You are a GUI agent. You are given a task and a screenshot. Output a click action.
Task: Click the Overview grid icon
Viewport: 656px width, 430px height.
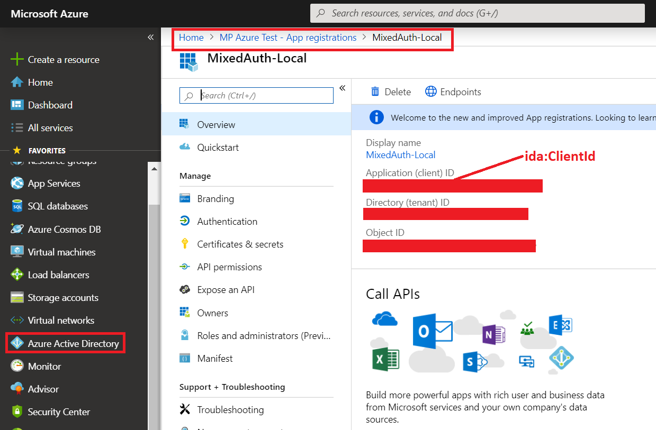(184, 124)
